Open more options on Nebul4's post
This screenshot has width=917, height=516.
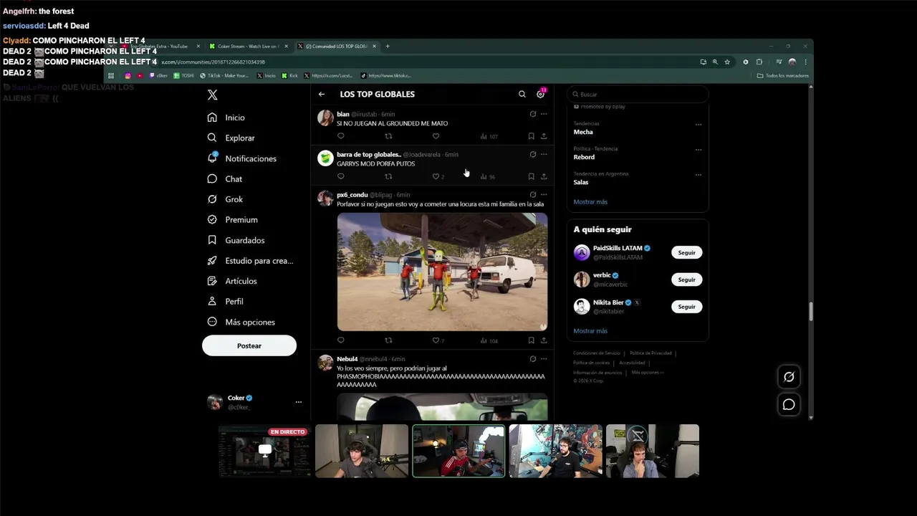(544, 359)
